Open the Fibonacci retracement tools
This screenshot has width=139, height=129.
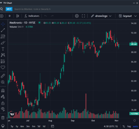3,36
